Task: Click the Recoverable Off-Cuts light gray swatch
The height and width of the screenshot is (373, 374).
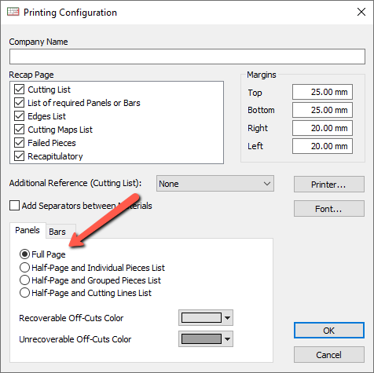Action: tap(201, 318)
